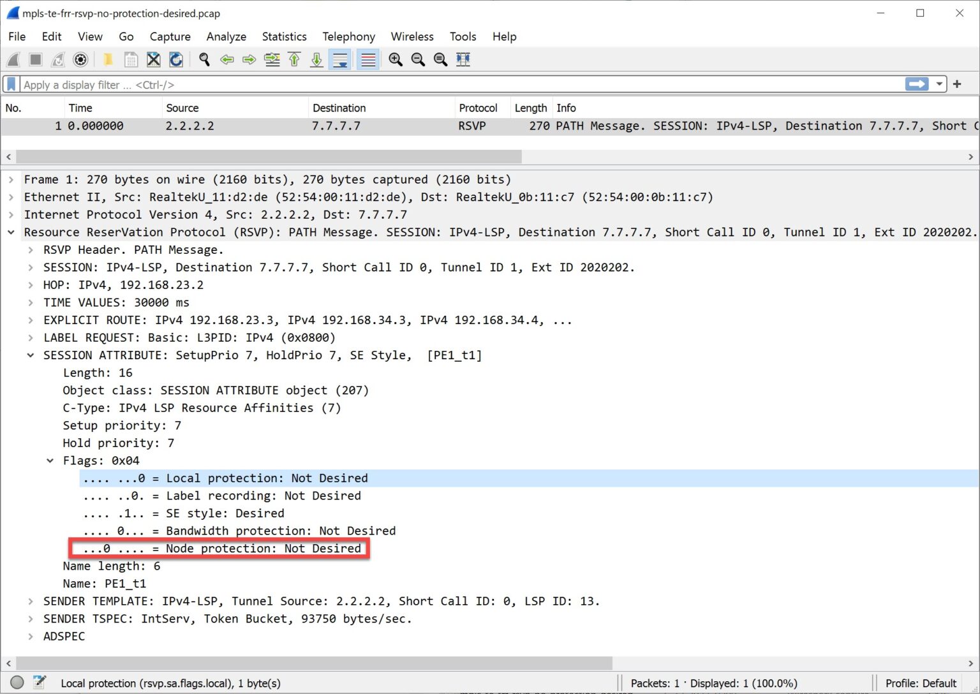Zoom in on packet text with the magnifier-plus icon
This screenshot has height=694, width=980.
[395, 59]
